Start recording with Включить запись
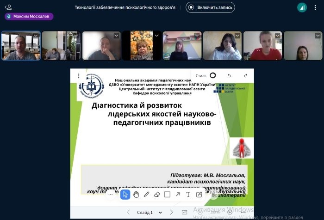Screen dimensions: 324x220 pyautogui.click(x=210, y=7)
